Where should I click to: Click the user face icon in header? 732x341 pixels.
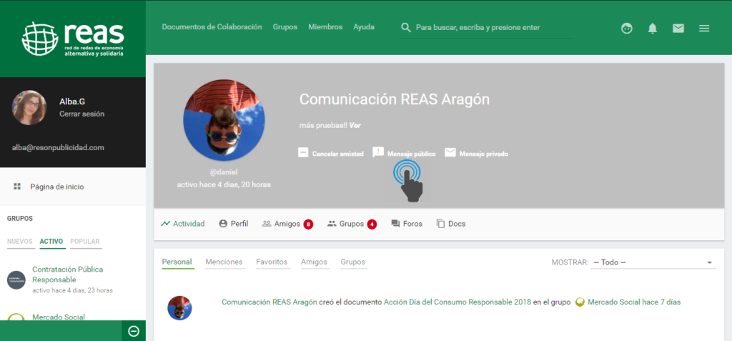tap(627, 29)
